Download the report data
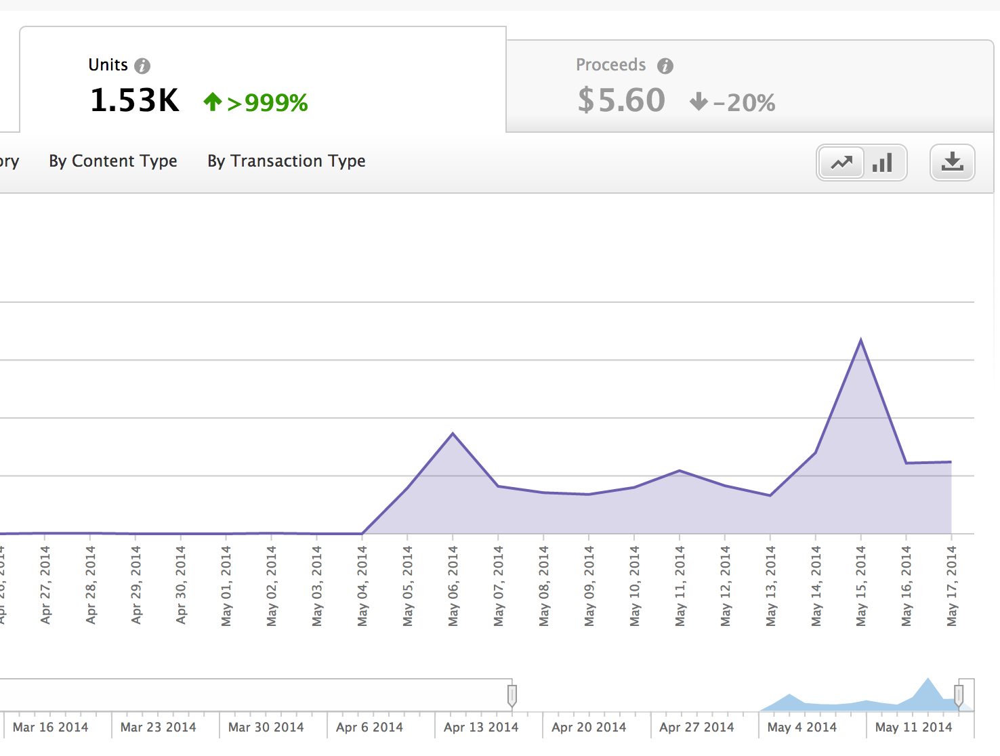Viewport: 1000px width, 756px height. click(952, 163)
